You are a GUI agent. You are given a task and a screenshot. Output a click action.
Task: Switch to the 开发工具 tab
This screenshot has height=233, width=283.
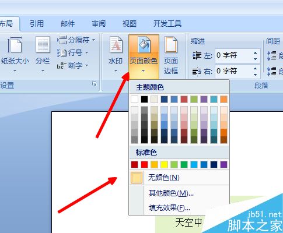(167, 24)
